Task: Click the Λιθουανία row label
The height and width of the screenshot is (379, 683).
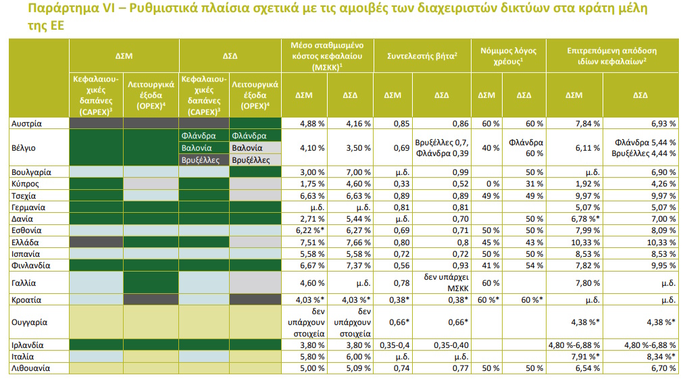Action: (31, 368)
